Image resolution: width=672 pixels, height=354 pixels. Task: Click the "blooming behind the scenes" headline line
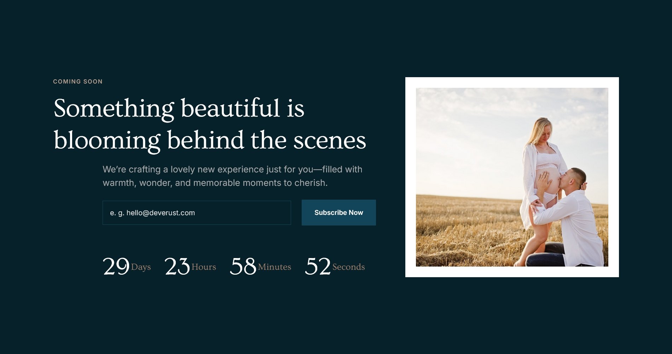tap(210, 141)
